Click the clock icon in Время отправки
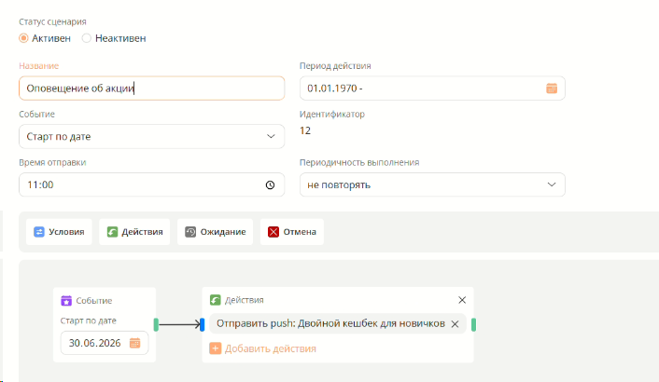 pyautogui.click(x=271, y=184)
